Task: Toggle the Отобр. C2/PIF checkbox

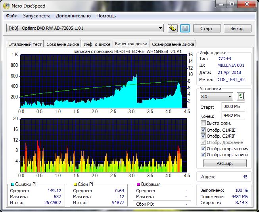Action: coord(203,136)
